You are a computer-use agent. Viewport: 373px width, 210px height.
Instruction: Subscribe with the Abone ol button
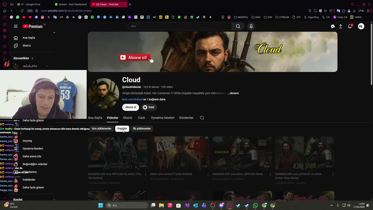coord(131,107)
